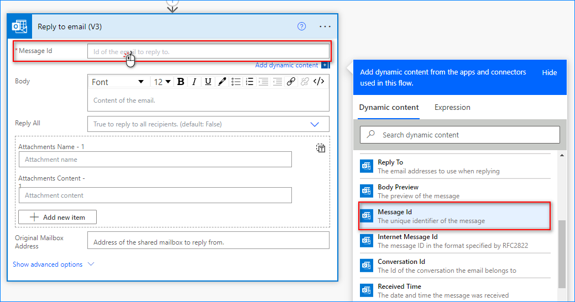Open the font size 12 dropdown
The image size is (575, 302).
[162, 82]
